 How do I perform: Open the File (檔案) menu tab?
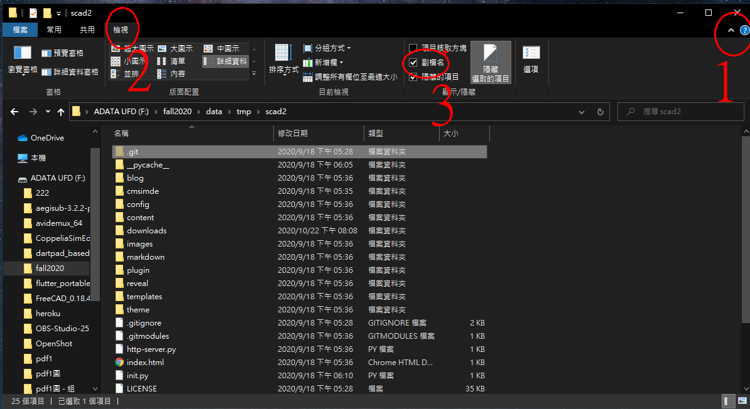point(19,29)
